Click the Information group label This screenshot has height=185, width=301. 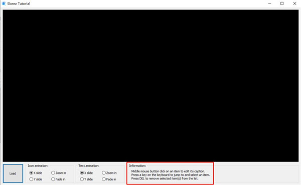(x=137, y=165)
